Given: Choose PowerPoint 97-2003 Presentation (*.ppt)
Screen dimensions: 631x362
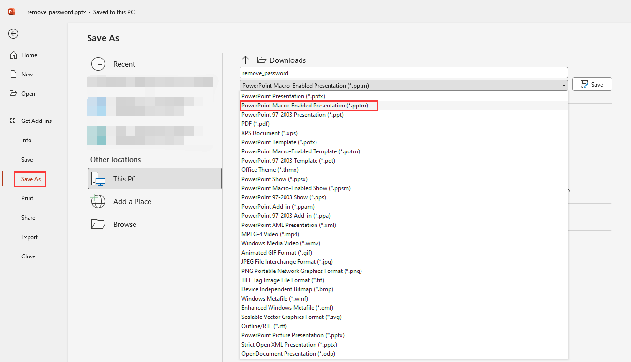Looking at the screenshot, I should click(404, 115).
